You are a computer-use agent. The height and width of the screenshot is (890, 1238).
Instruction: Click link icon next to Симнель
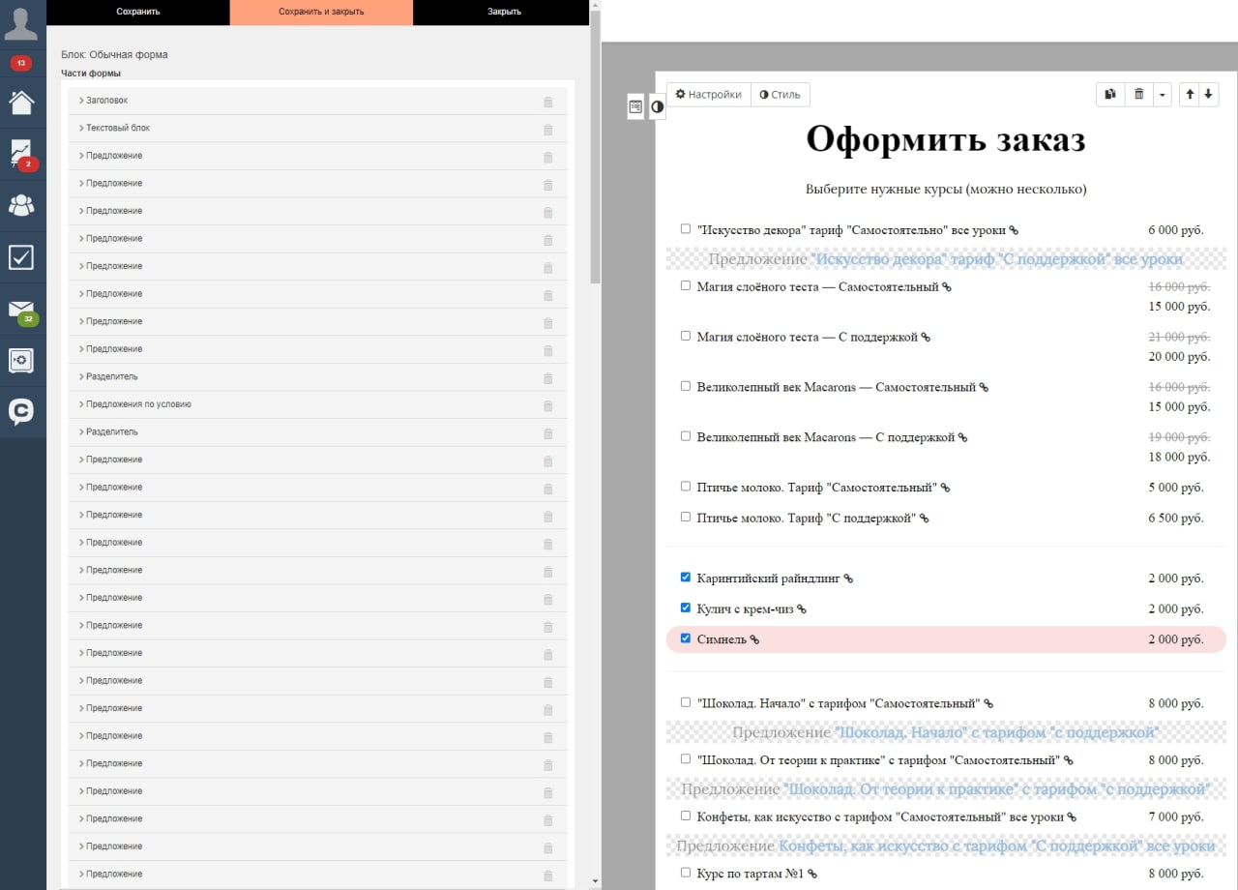(754, 640)
